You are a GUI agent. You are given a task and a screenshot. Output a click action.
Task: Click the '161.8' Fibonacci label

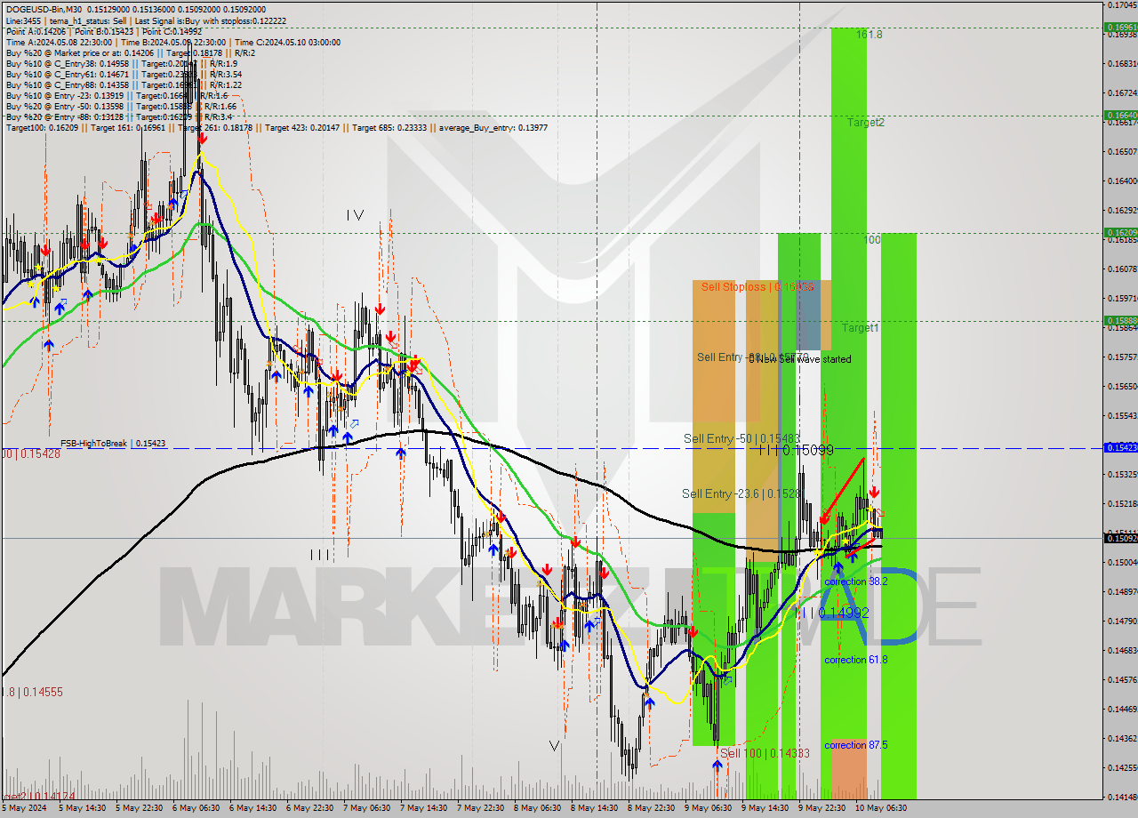click(x=870, y=35)
